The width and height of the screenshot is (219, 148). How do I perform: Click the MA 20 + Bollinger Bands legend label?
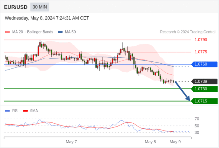33,32
